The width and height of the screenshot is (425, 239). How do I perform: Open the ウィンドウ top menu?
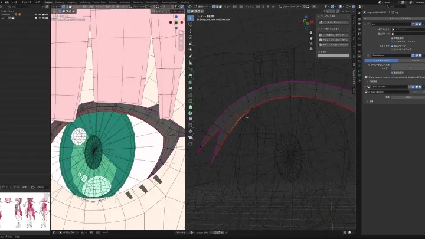click(27, 2)
